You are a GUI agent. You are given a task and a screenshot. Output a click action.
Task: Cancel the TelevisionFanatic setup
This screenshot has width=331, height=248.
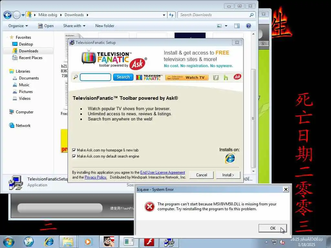[201, 175]
